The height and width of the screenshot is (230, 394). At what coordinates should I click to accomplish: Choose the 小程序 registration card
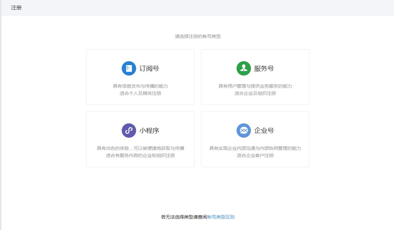[x=140, y=139]
